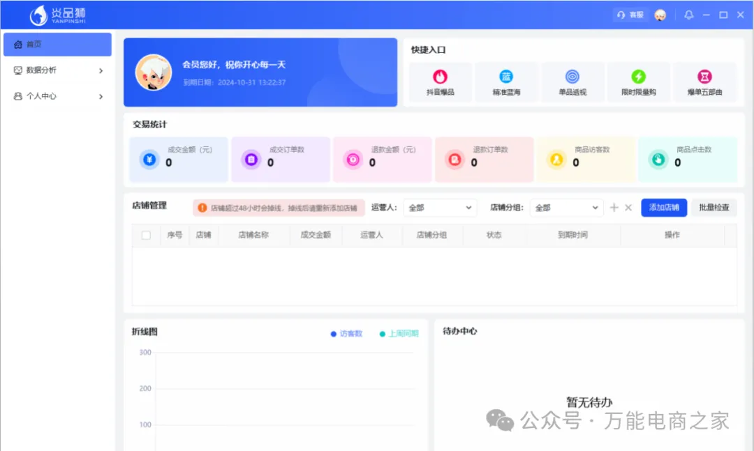
Task: Click the 单品透视 quick entry icon
Action: tap(572, 77)
